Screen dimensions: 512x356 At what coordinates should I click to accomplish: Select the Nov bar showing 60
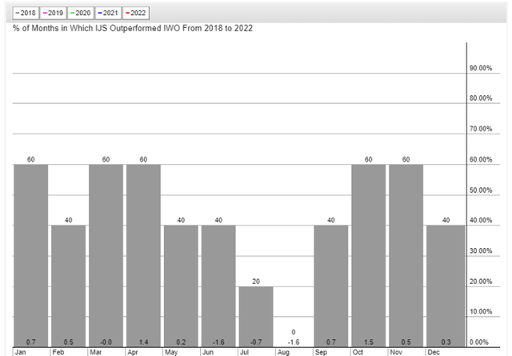(x=406, y=255)
